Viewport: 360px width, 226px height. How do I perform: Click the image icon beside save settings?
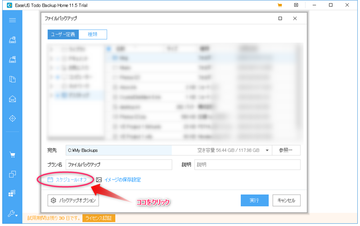pos(99,180)
